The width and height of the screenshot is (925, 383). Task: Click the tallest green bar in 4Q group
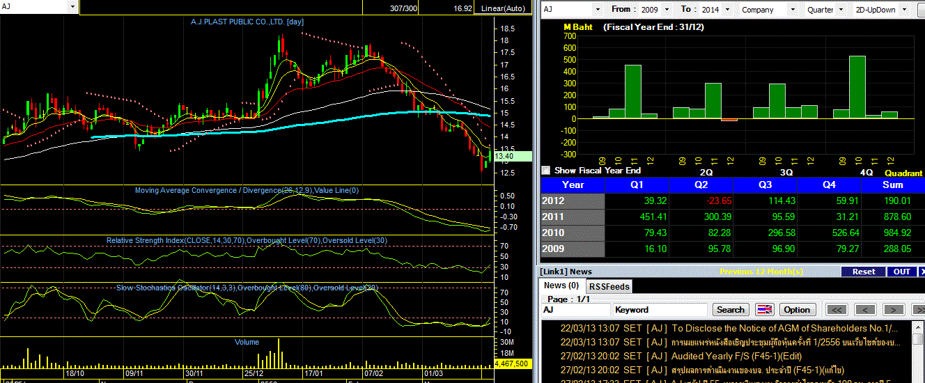tap(857, 87)
